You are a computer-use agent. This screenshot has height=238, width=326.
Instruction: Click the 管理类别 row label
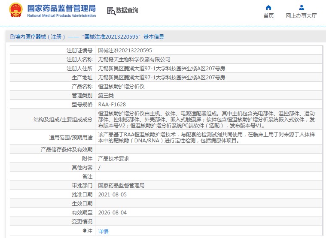[82, 96]
